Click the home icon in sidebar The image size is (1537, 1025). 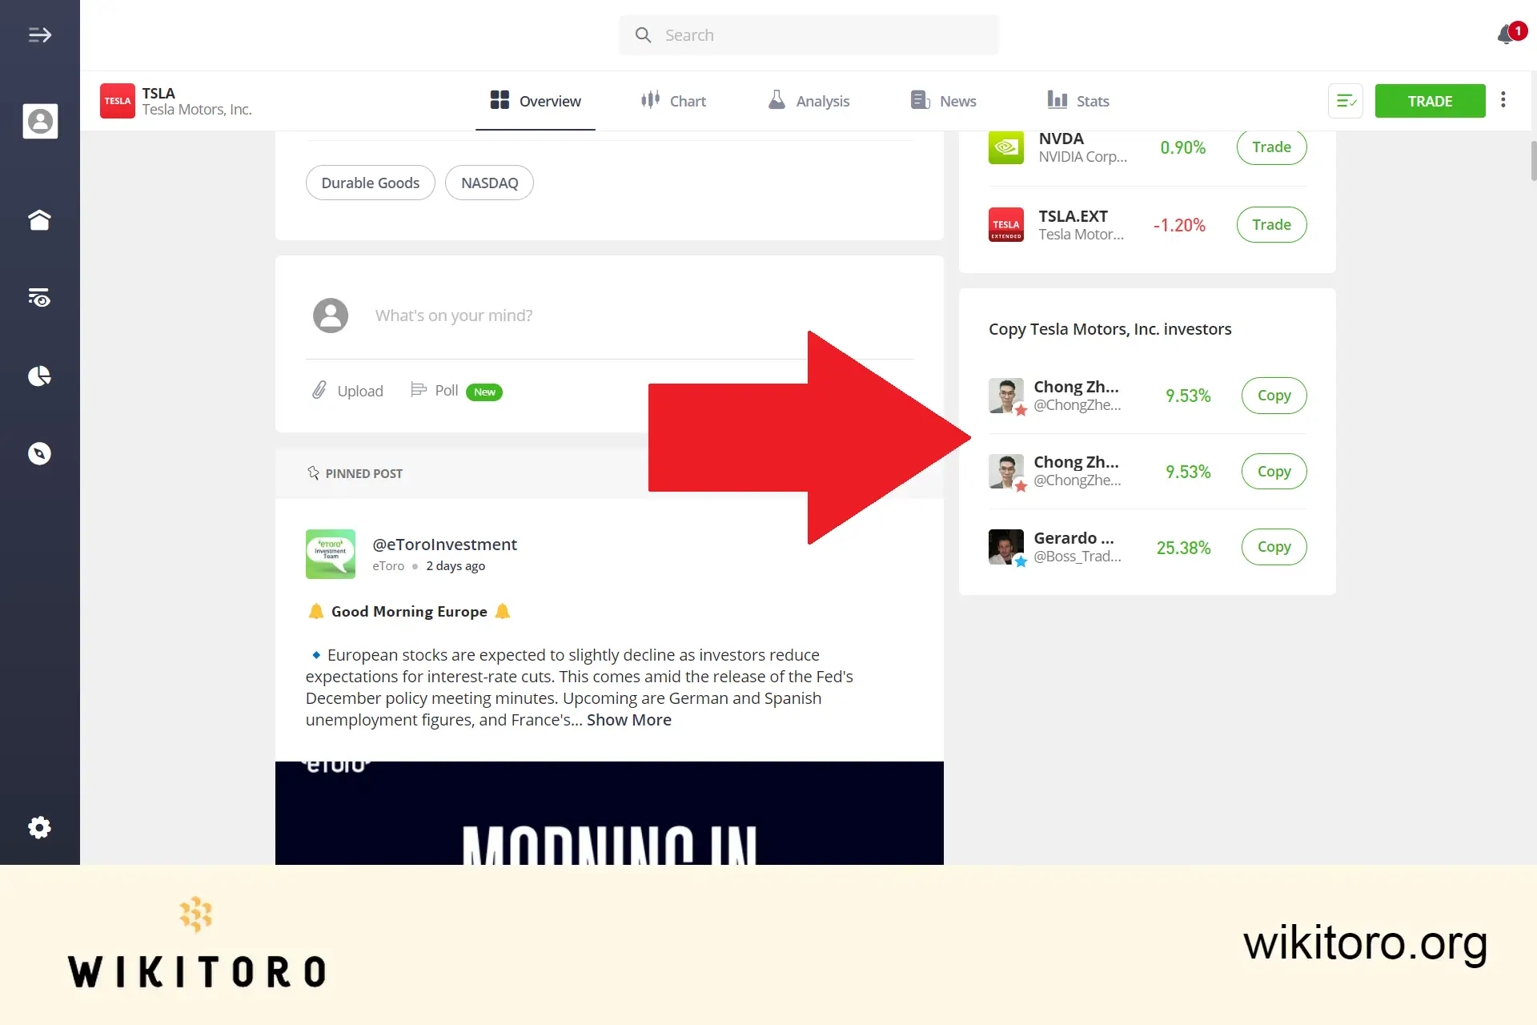click(x=40, y=219)
